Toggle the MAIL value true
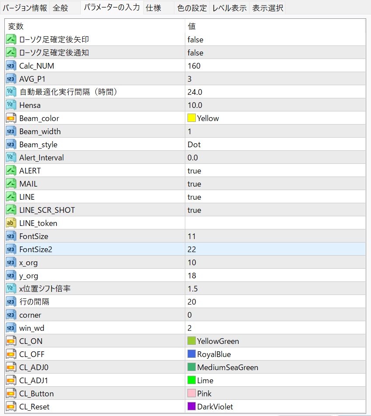 coord(194,184)
